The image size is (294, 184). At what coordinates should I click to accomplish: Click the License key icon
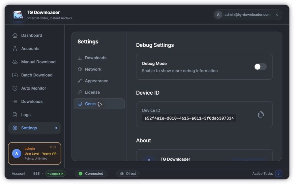pos(80,92)
